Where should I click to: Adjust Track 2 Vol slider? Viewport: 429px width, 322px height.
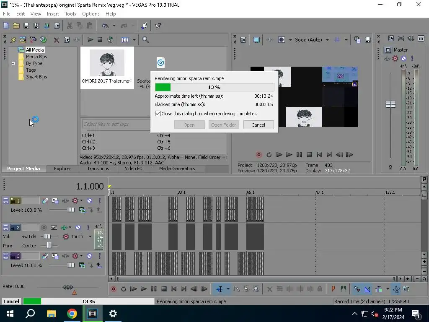(47, 236)
